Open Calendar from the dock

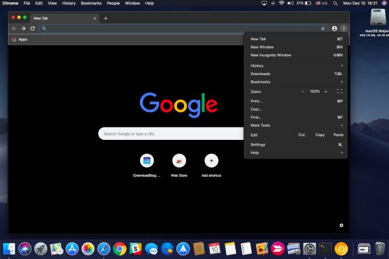click(215, 249)
